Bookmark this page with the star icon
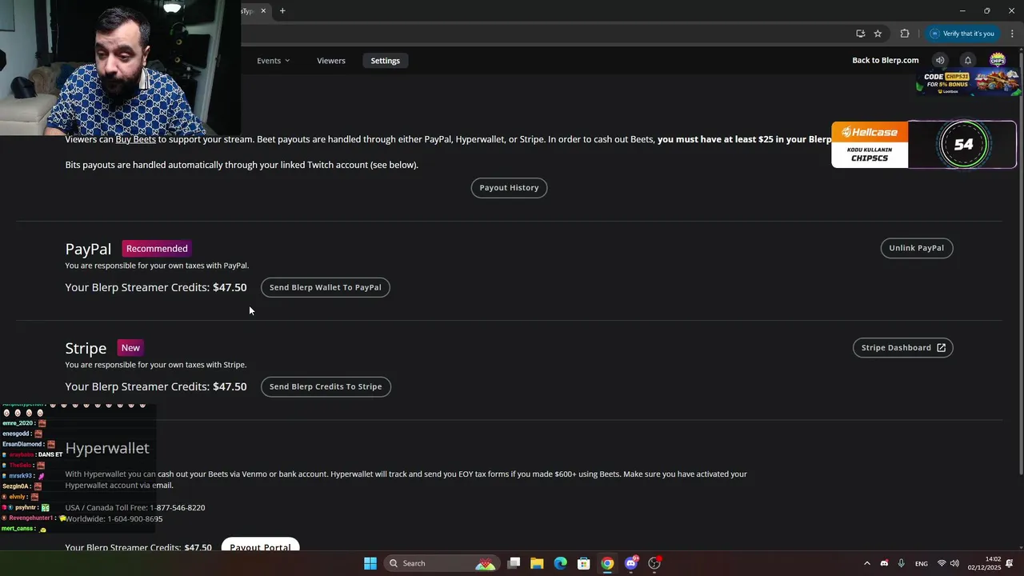The width and height of the screenshot is (1024, 576). (x=878, y=34)
